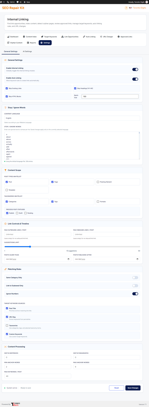
Task: Check the Template post type
Action: [x=7, y=190]
